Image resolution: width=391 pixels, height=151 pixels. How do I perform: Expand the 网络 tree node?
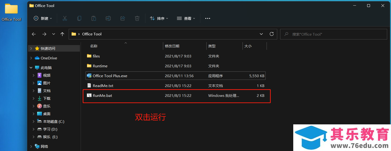tap(31, 146)
